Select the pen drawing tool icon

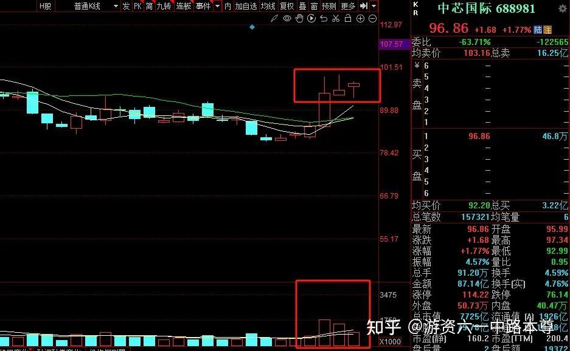(274, 18)
